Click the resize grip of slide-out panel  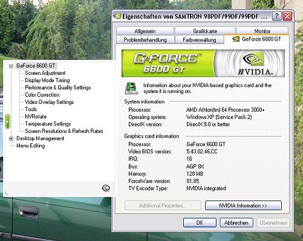(x=7, y=193)
